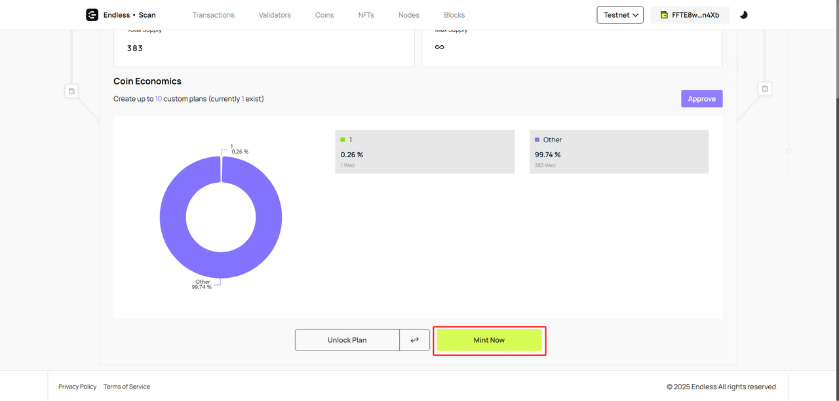Screen dimensions: 839x401
Task: Open the Privacy Policy link
Action: (x=77, y=387)
